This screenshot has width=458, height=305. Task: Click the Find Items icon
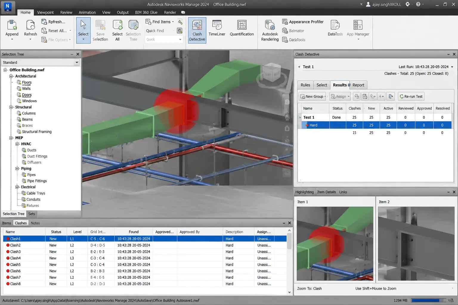point(148,22)
